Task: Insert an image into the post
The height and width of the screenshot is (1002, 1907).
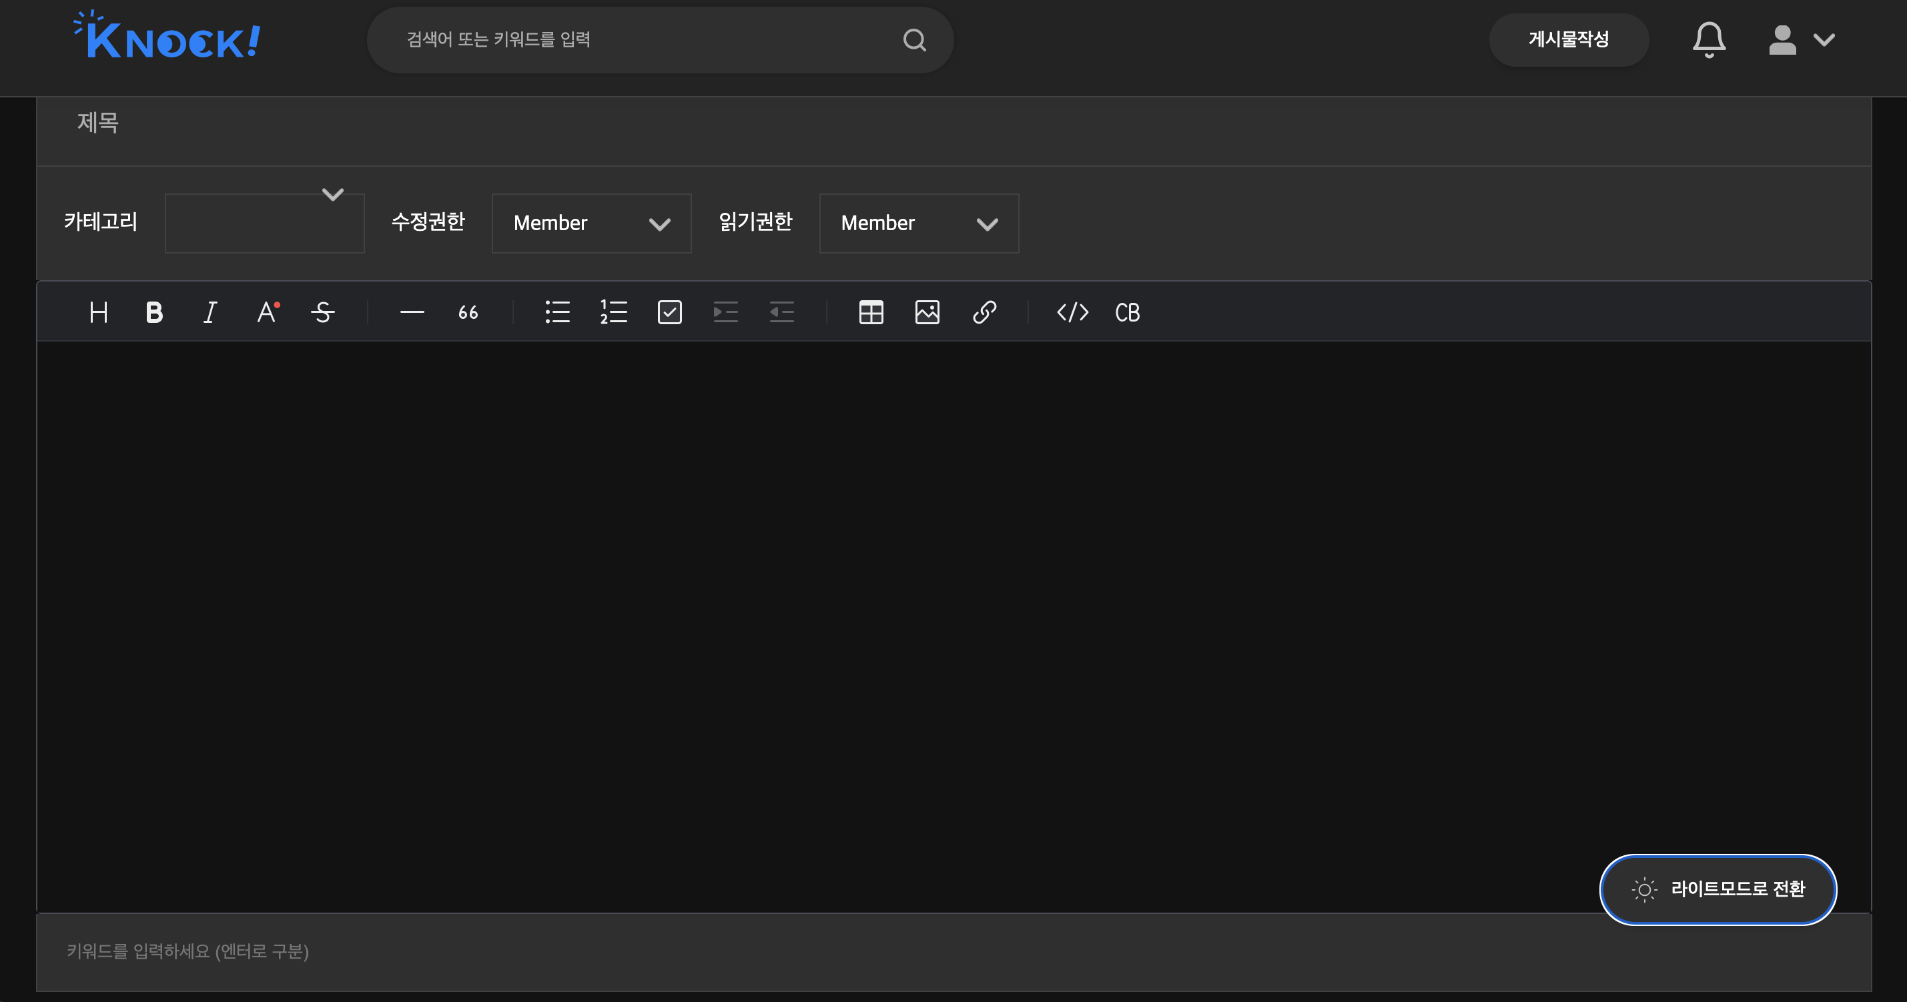Action: tap(927, 312)
